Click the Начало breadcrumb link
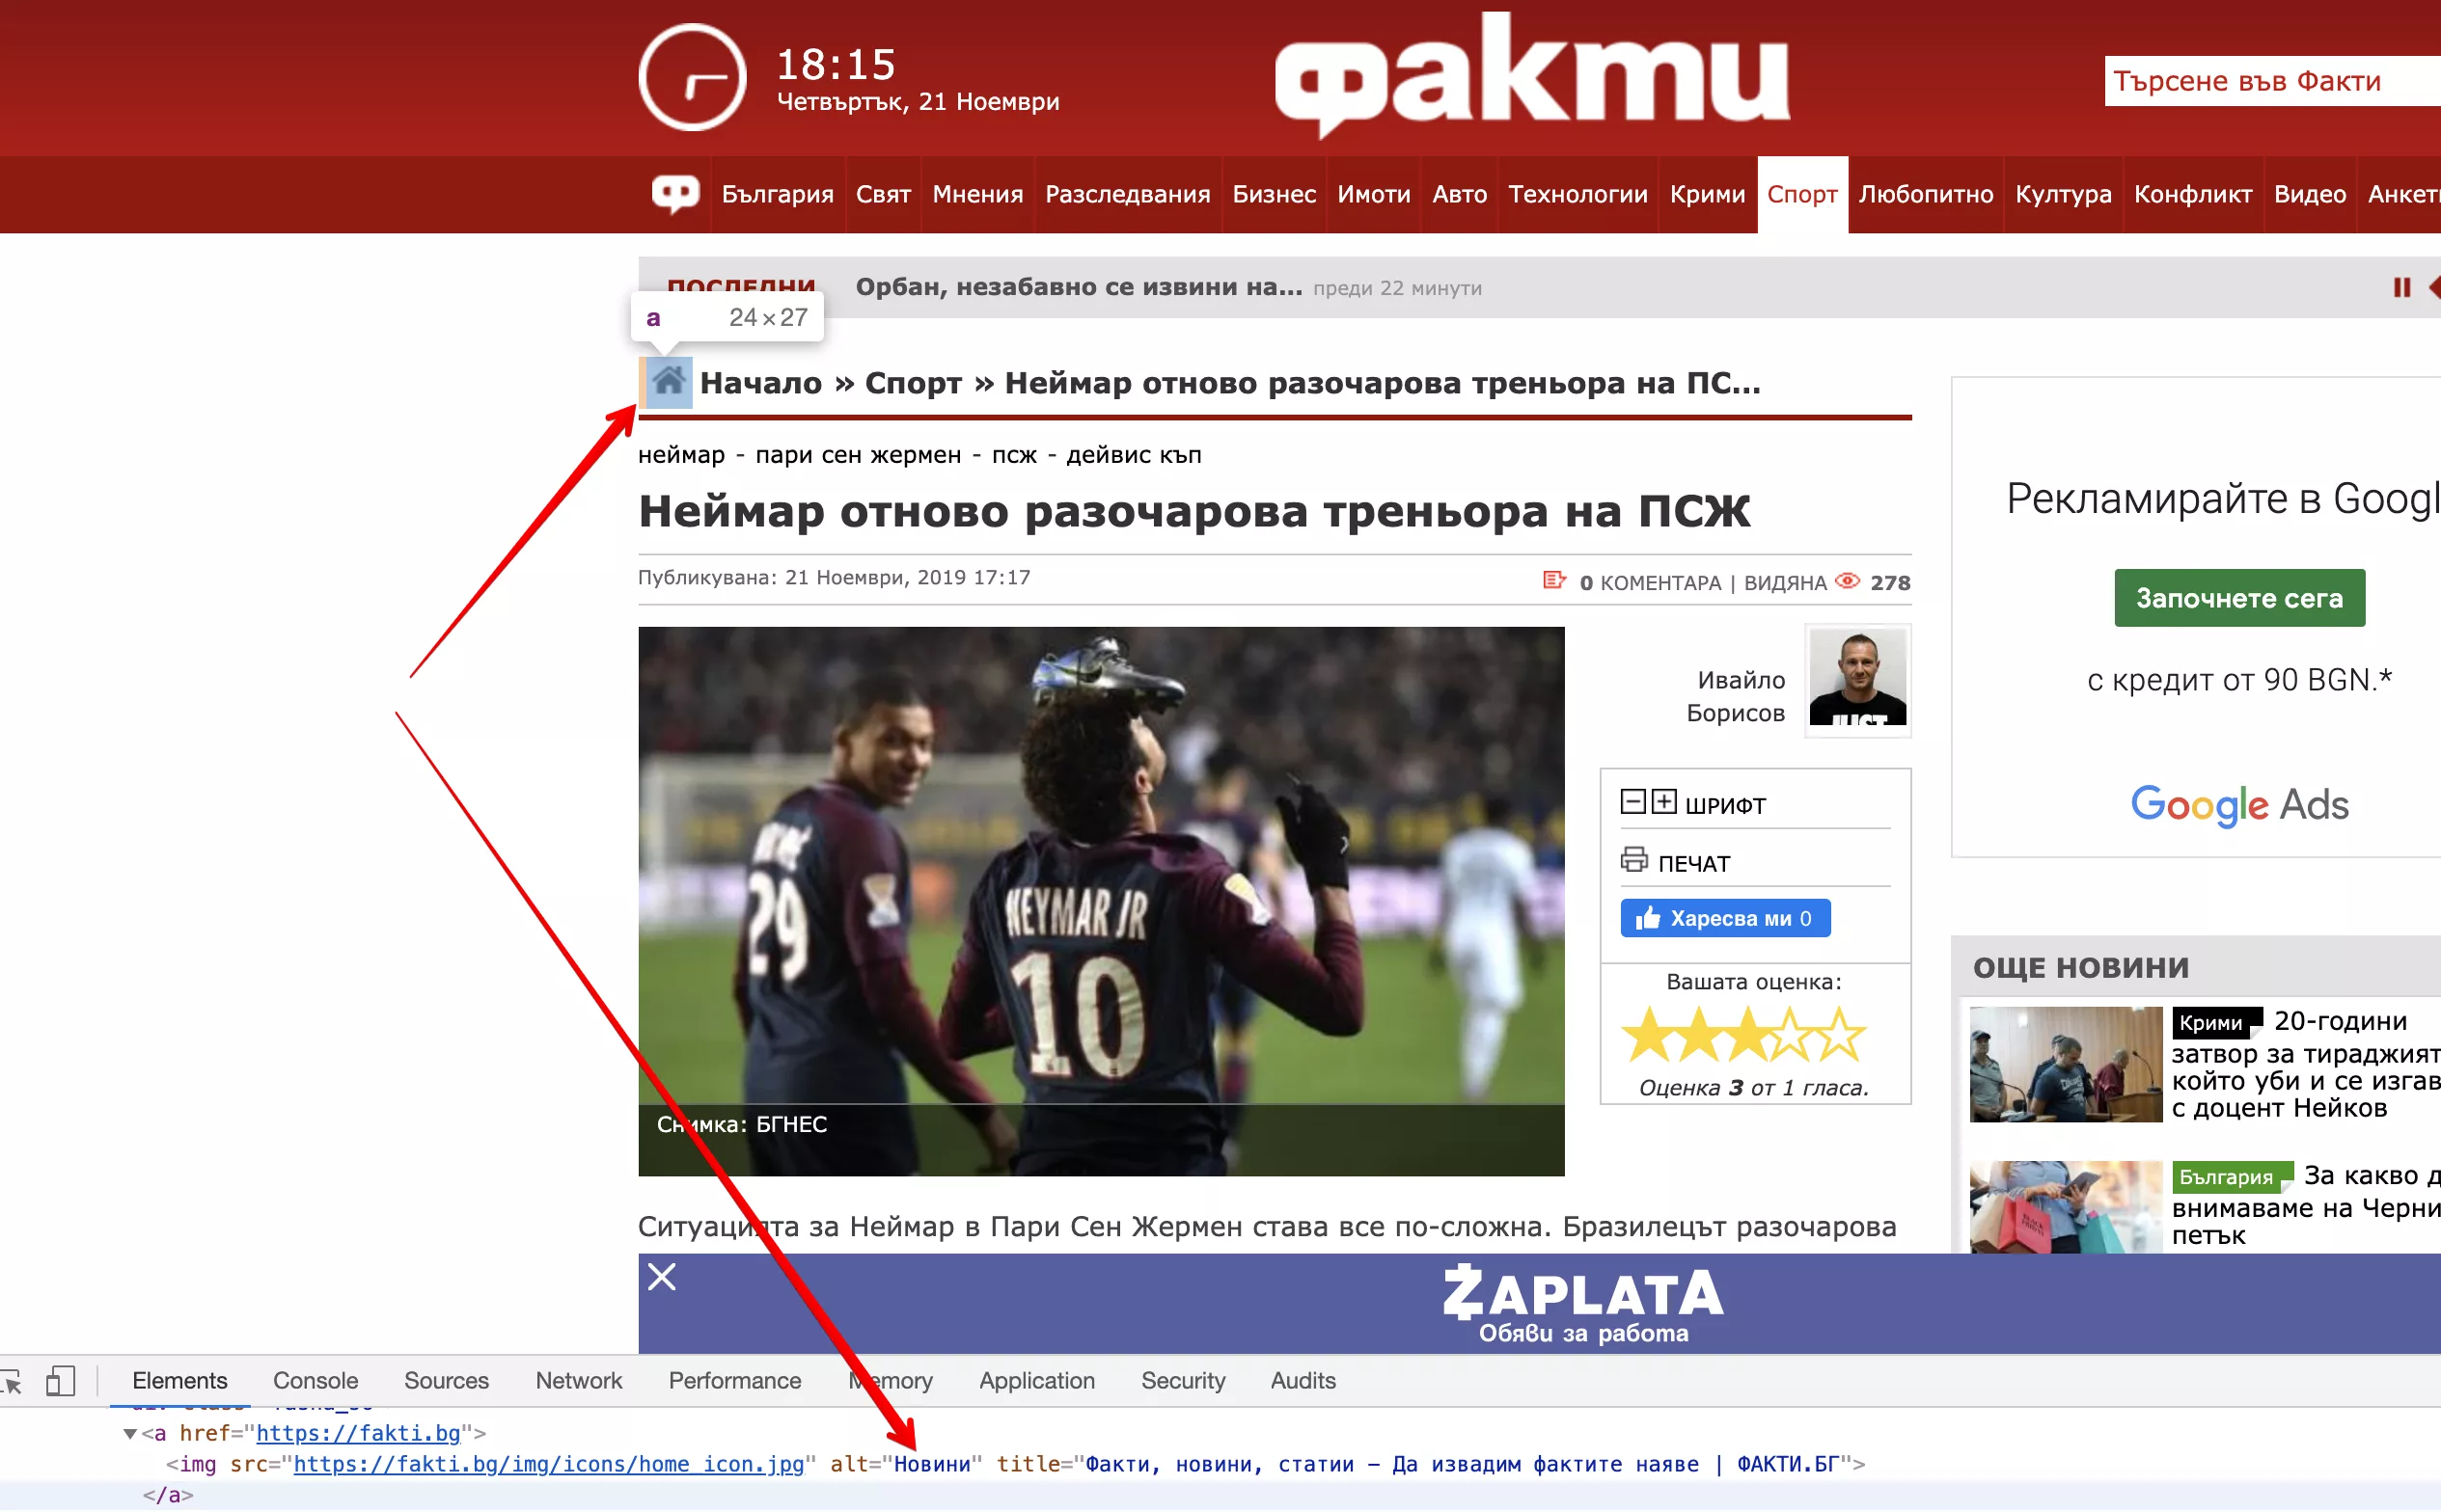Screen dimensions: 2441x1512 [x=760, y=383]
